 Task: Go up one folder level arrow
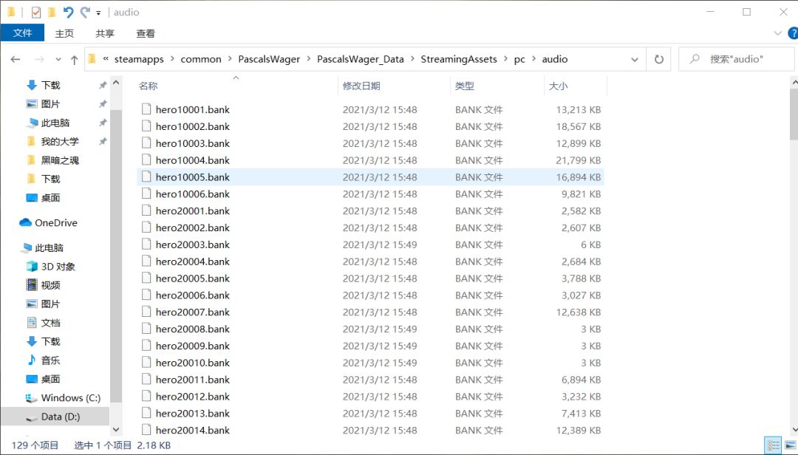pos(75,60)
